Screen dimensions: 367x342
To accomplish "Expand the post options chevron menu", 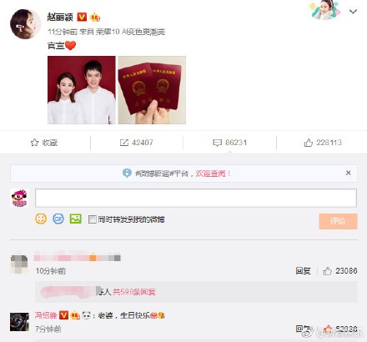I will point(353,12).
